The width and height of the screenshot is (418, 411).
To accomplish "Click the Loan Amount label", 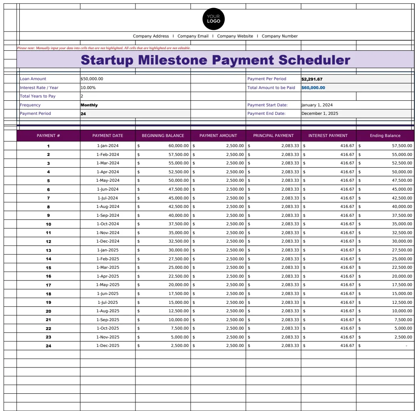I will tap(33, 79).
